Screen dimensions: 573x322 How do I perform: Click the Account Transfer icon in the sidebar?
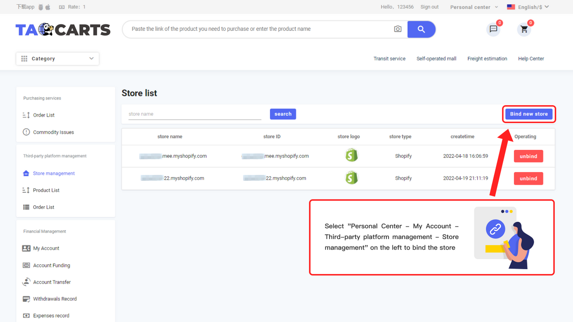26,282
